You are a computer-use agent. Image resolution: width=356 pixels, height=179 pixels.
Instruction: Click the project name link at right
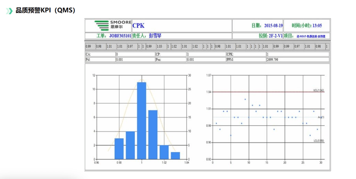(313, 36)
